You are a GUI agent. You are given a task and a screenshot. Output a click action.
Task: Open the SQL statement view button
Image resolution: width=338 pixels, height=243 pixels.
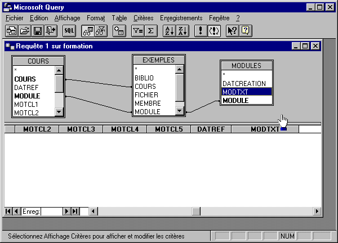(x=69, y=31)
